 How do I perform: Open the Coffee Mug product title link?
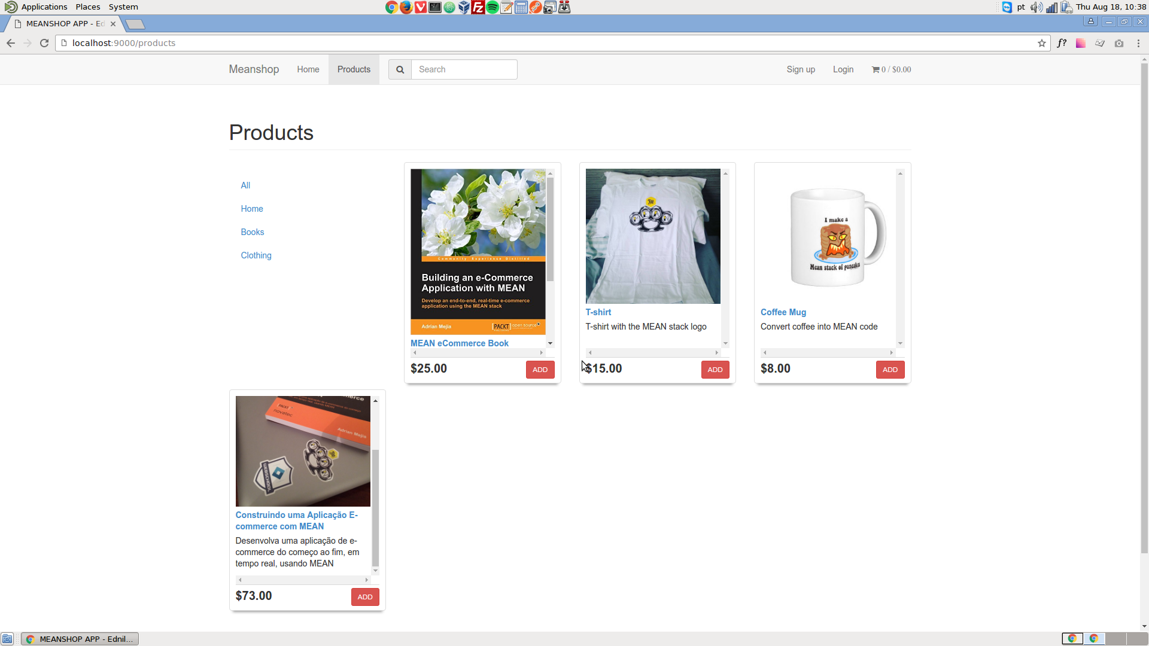(783, 312)
